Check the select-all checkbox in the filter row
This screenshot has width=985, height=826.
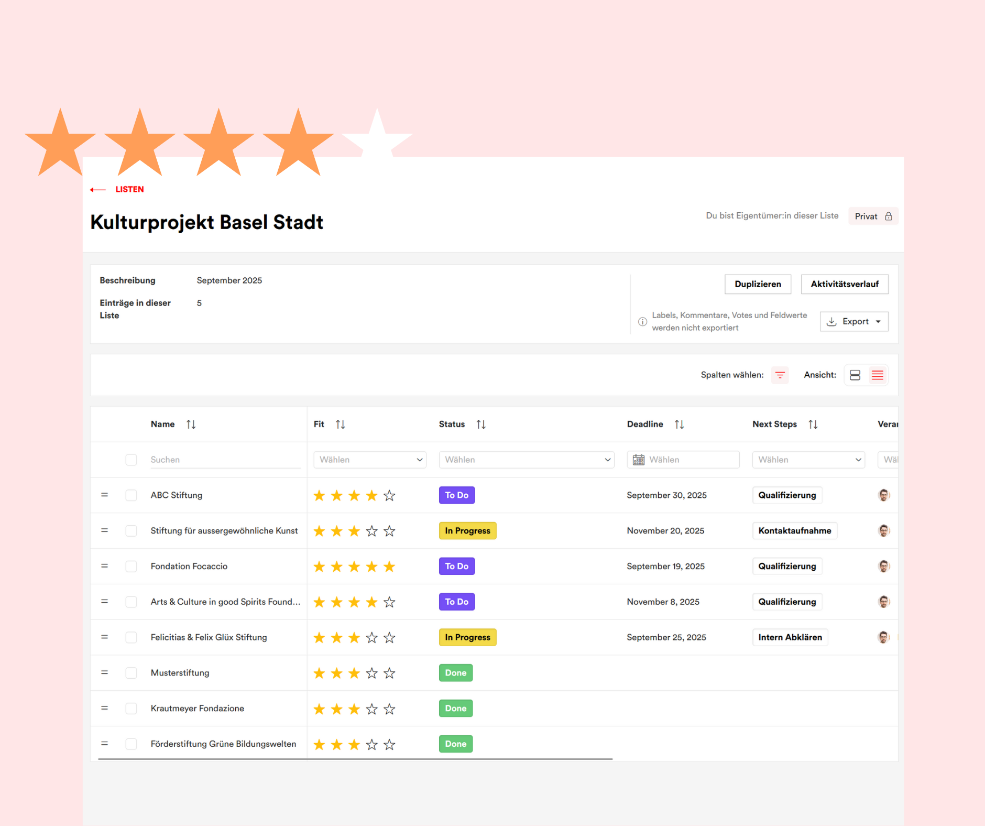[x=131, y=460]
